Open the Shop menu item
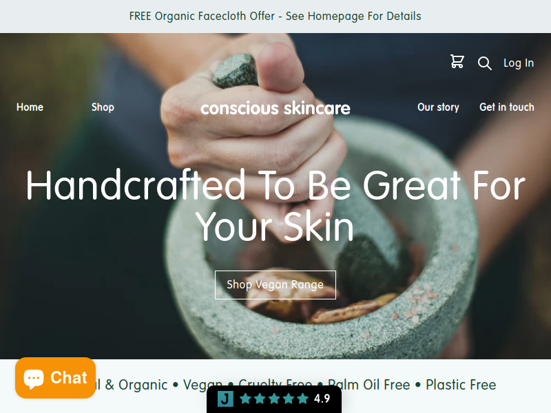551x413 pixels. click(103, 107)
